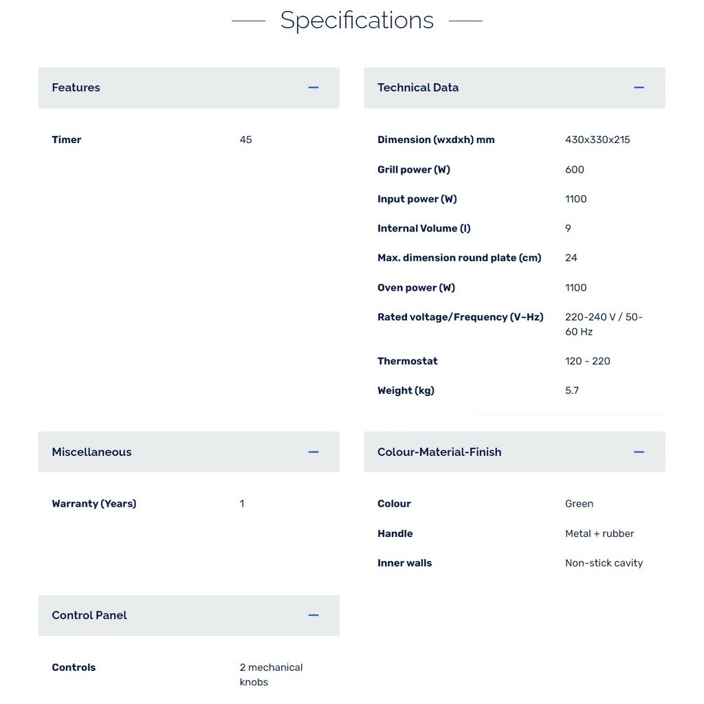Click the Dimension (wxdxh) mm label
This screenshot has width=704, height=704.
[436, 140]
